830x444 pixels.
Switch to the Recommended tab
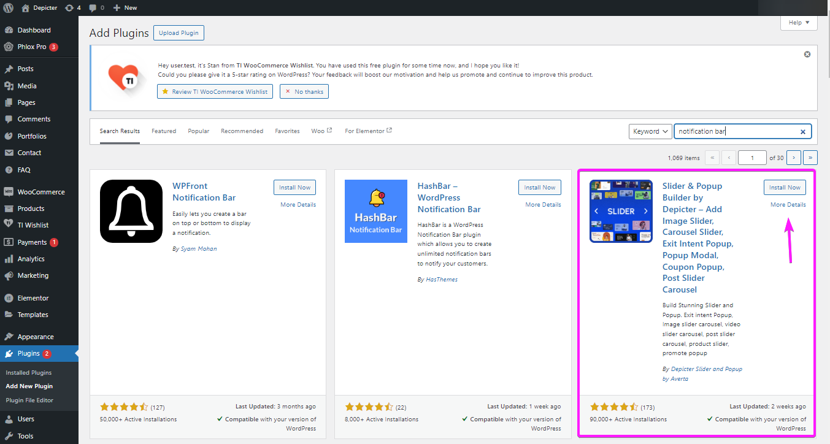(x=242, y=131)
